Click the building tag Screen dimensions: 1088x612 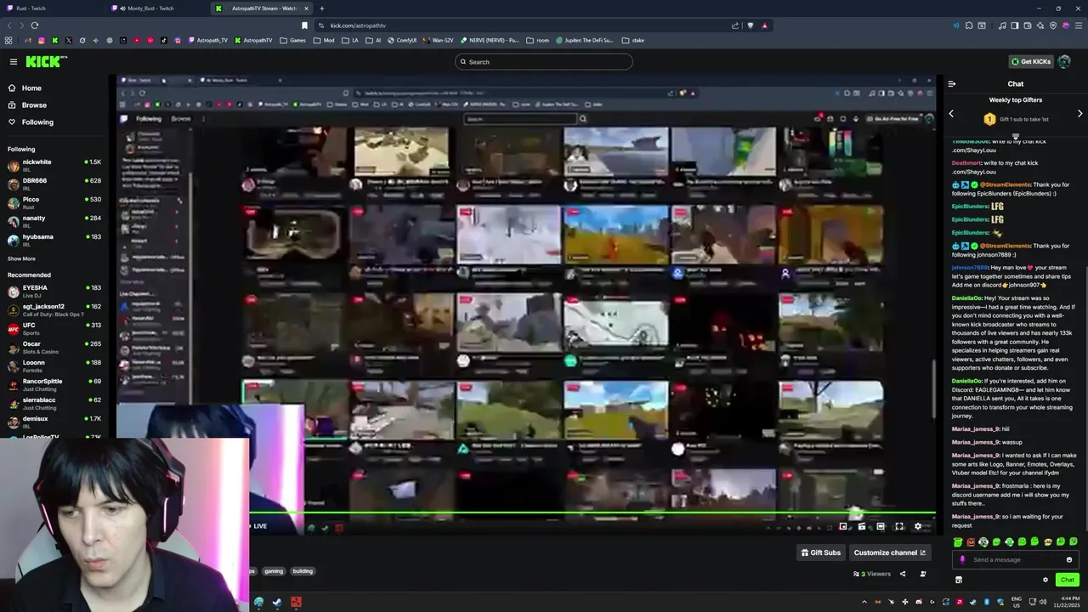pos(303,571)
